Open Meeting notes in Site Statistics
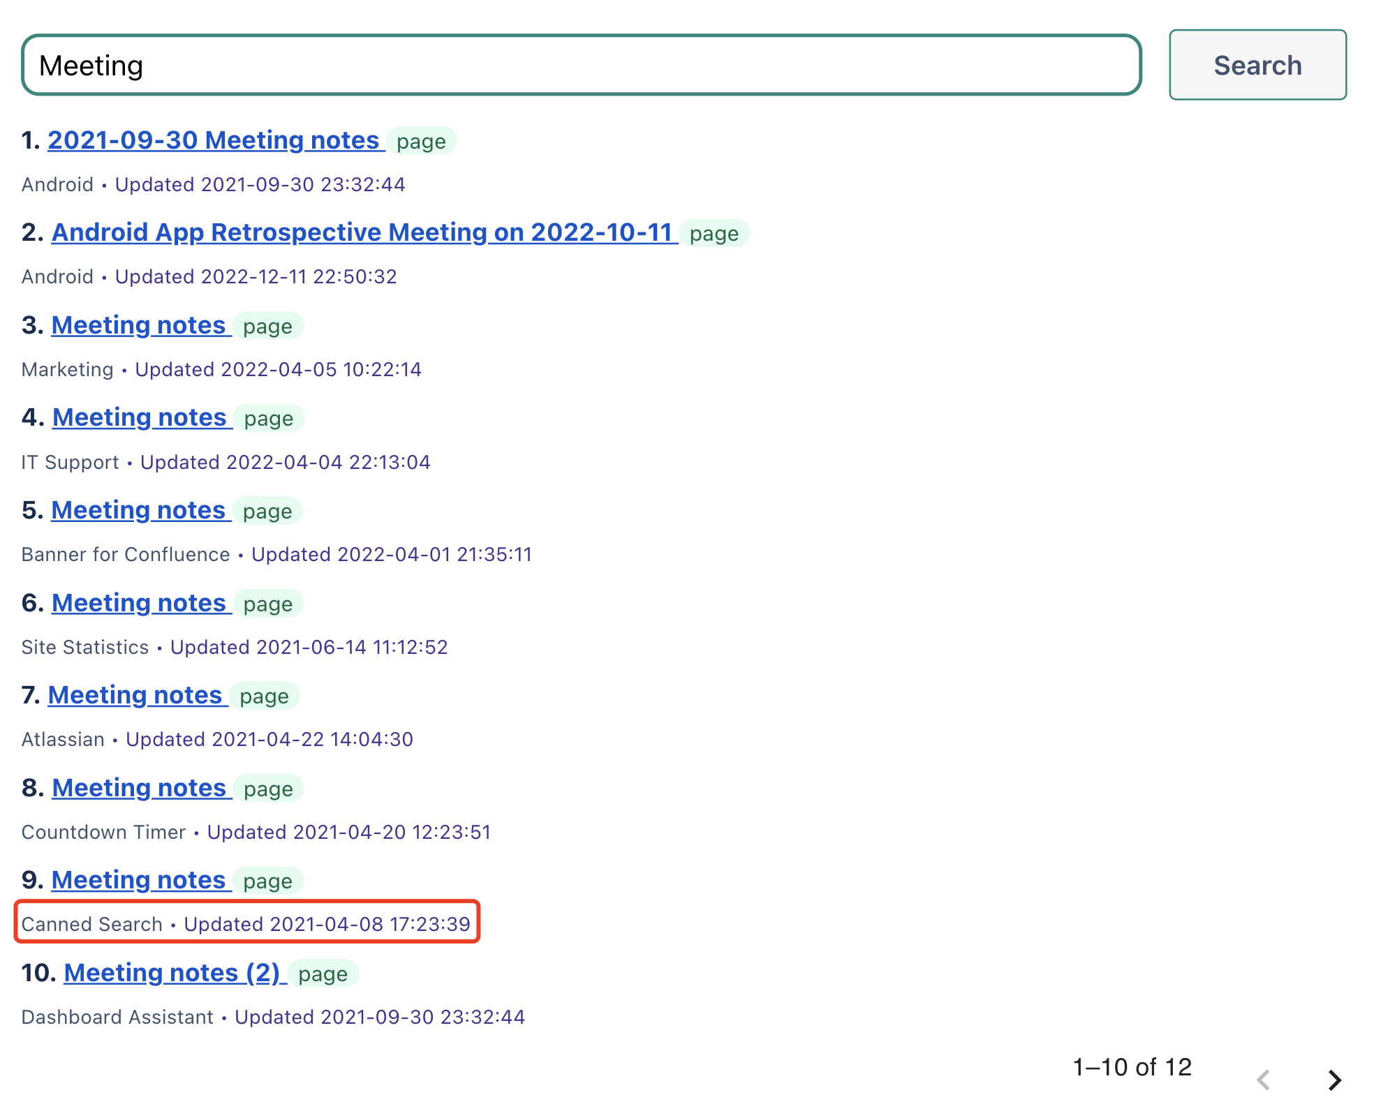 [139, 603]
